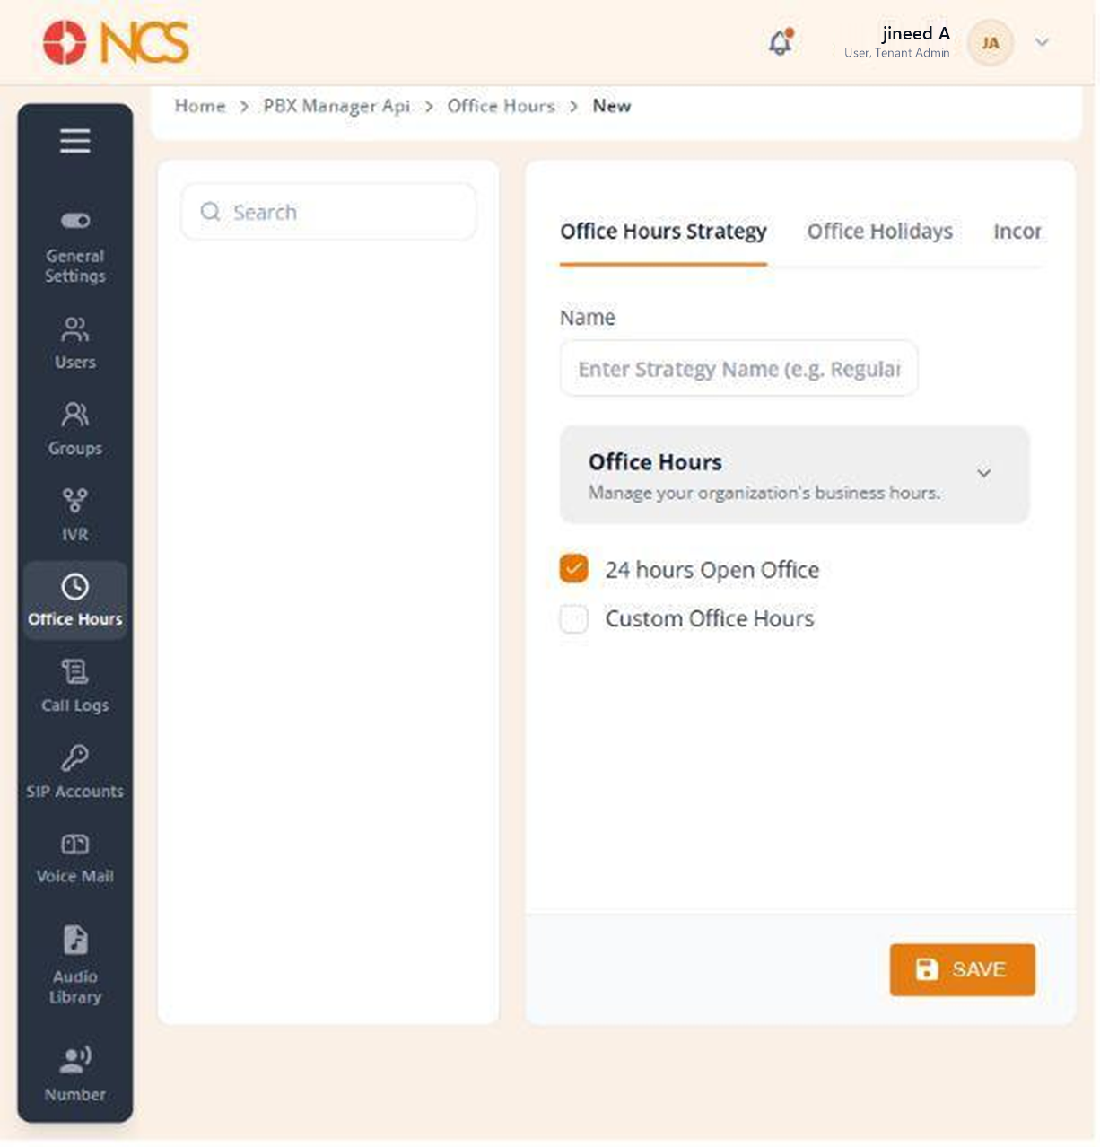Click the search magnifier icon
The width and height of the screenshot is (1100, 1147).
coord(210,212)
